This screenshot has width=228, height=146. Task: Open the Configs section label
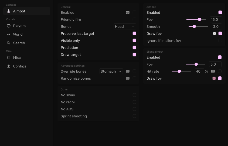(x=19, y=66)
